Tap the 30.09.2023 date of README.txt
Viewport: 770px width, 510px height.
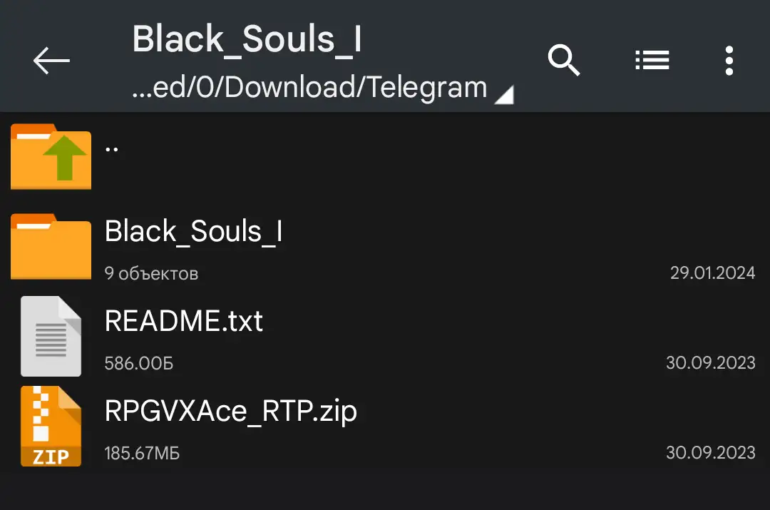point(710,362)
